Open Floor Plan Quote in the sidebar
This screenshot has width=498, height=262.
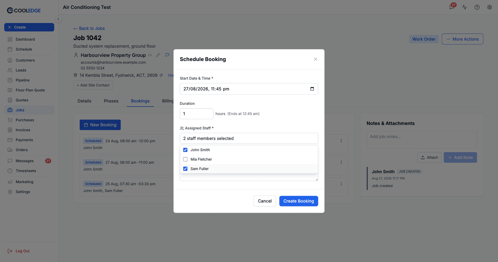point(29,90)
